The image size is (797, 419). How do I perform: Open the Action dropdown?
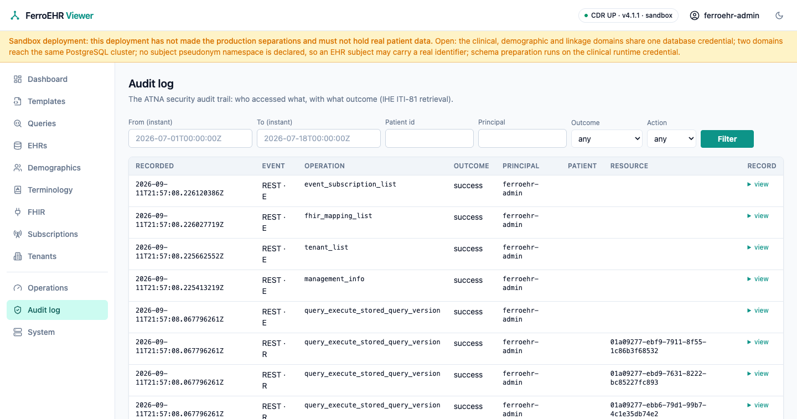coord(671,139)
